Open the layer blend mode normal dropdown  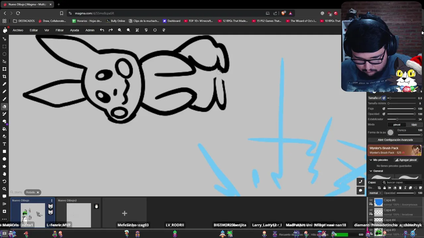click(x=375, y=193)
